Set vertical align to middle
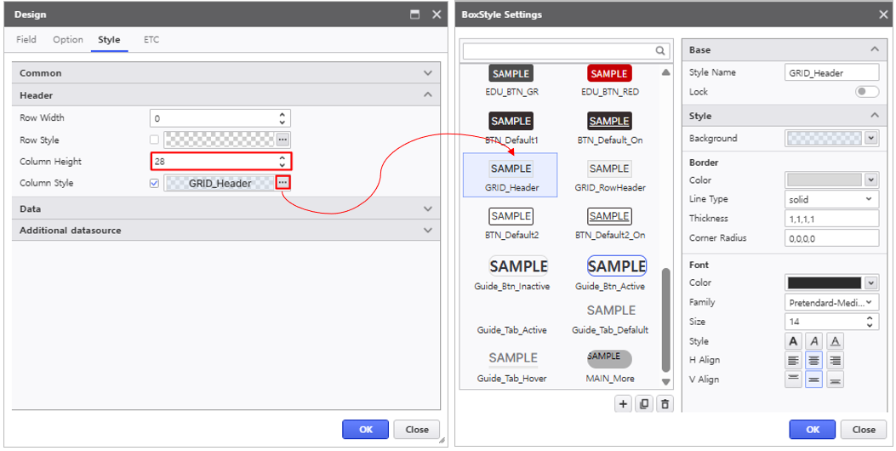 814,380
